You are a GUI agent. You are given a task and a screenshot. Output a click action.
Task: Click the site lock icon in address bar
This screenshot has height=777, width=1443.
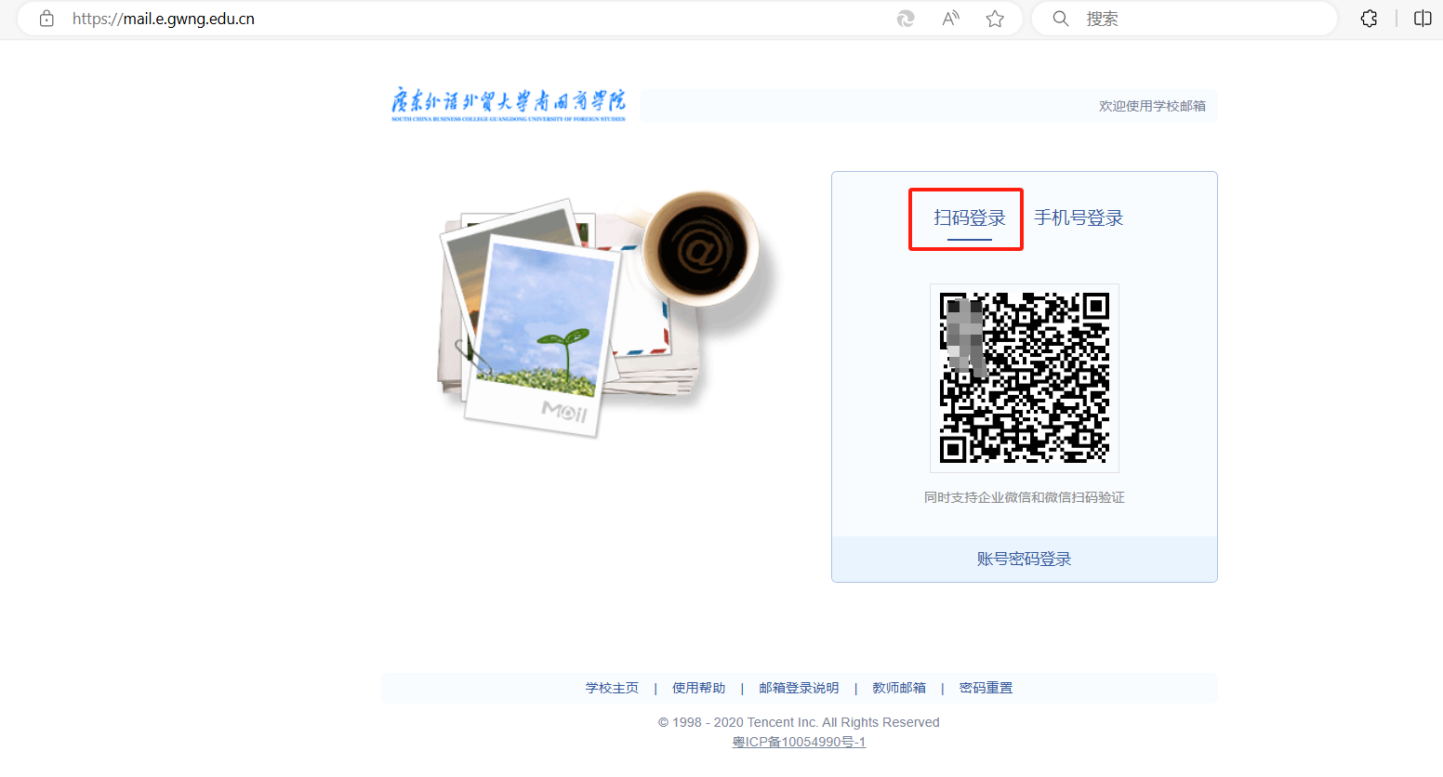(x=46, y=19)
